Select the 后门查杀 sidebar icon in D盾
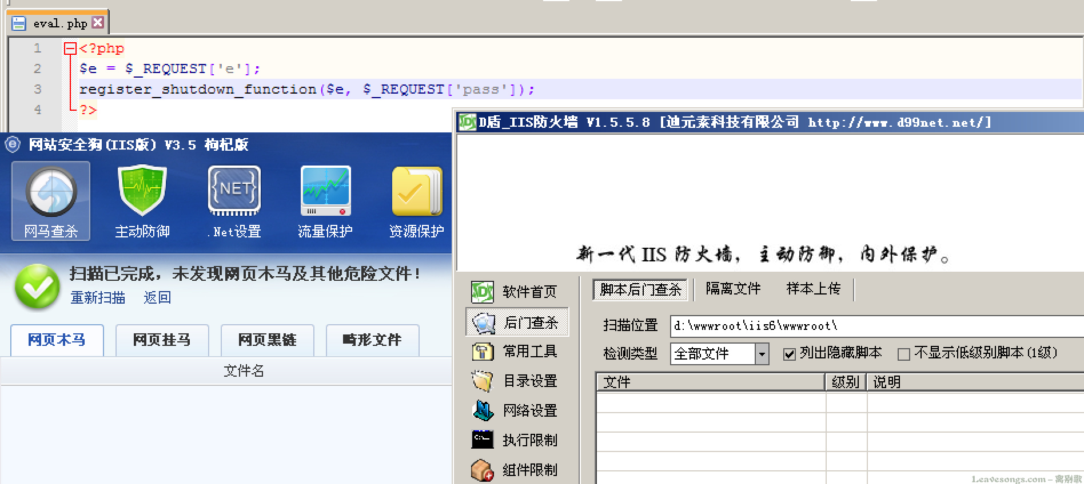The width and height of the screenshot is (1084, 484). click(x=483, y=322)
